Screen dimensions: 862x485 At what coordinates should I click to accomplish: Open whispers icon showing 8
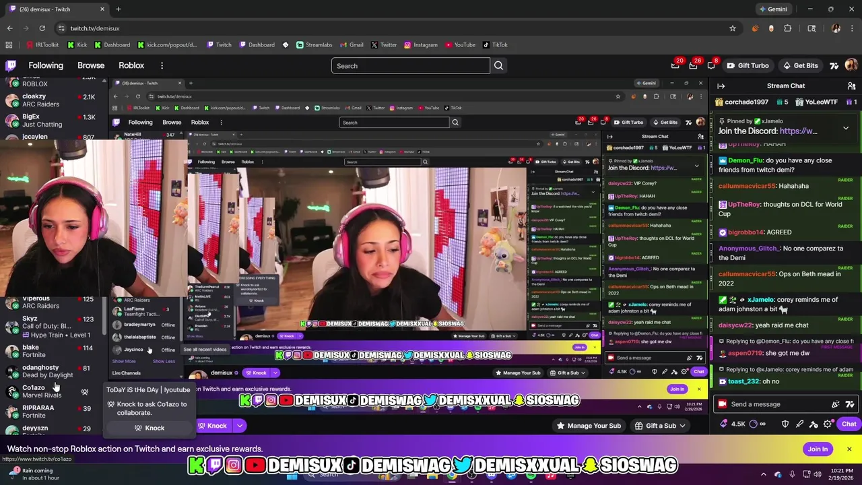(x=711, y=65)
